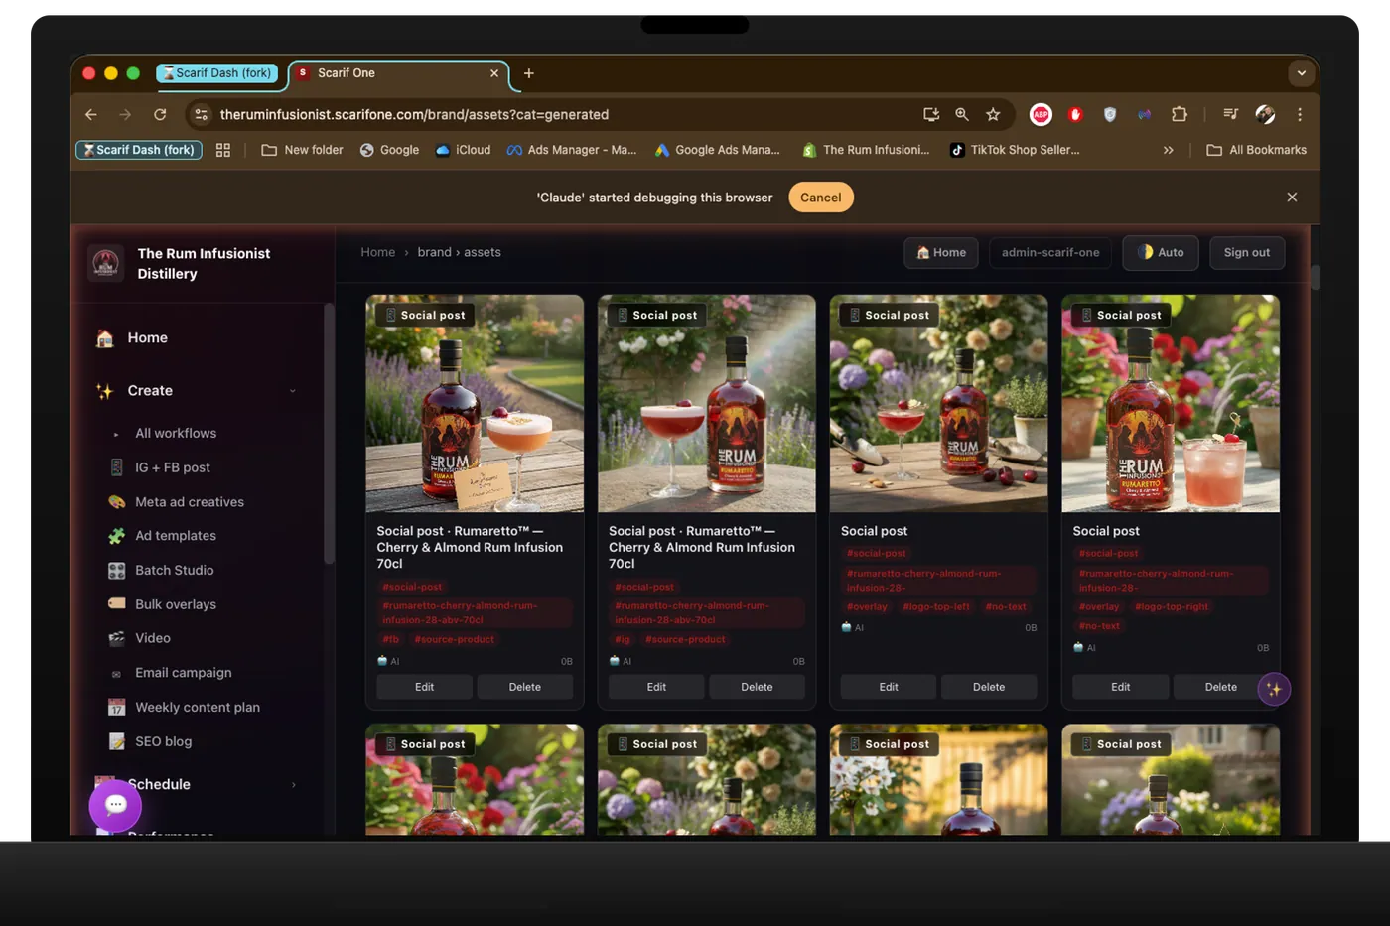Open the zoom magnifier icon in address bar
The image size is (1390, 926).
click(x=962, y=114)
